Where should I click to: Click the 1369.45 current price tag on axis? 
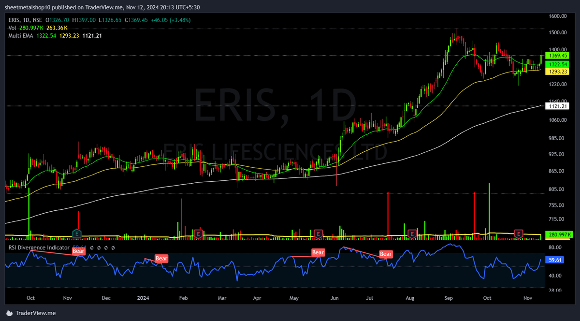[558, 56]
